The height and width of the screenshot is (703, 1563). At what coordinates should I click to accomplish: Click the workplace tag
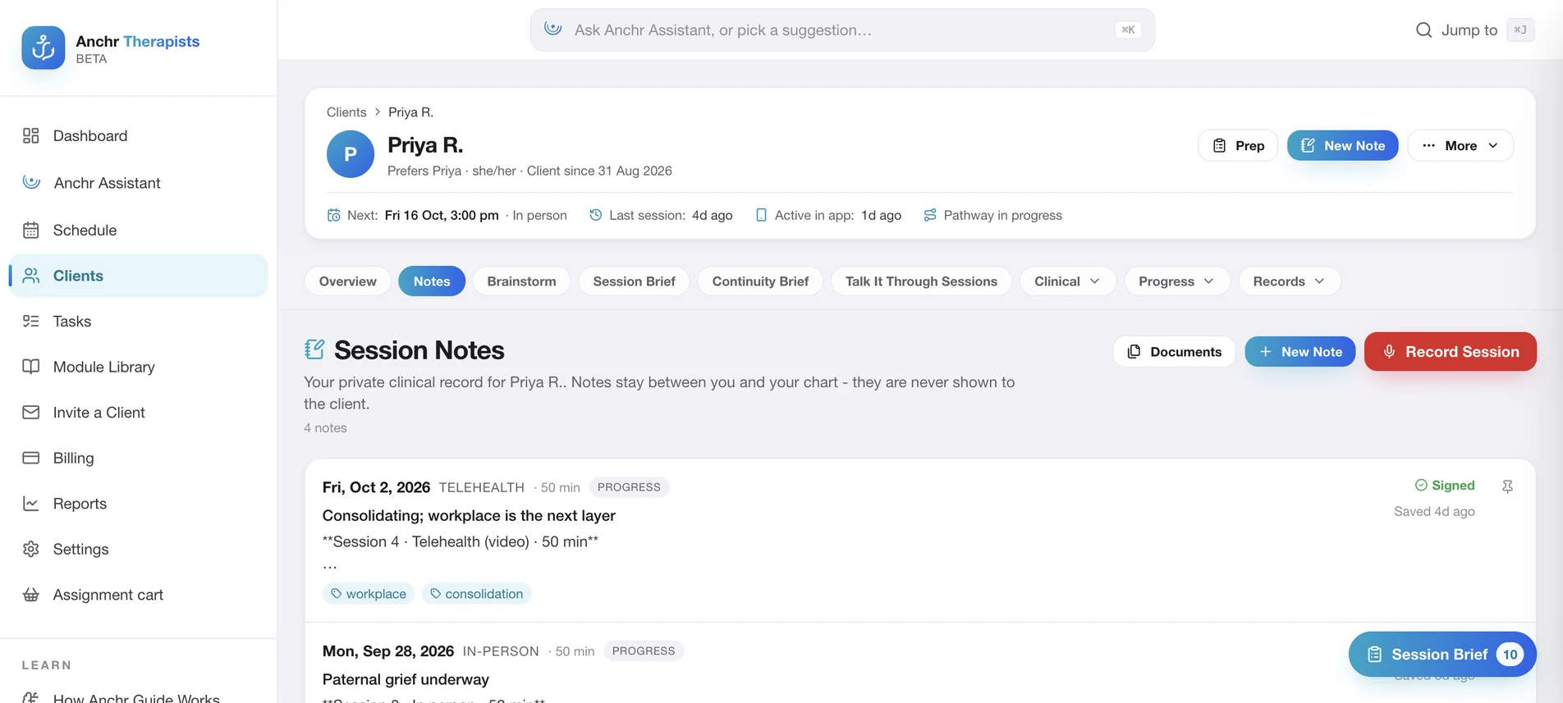click(x=369, y=593)
